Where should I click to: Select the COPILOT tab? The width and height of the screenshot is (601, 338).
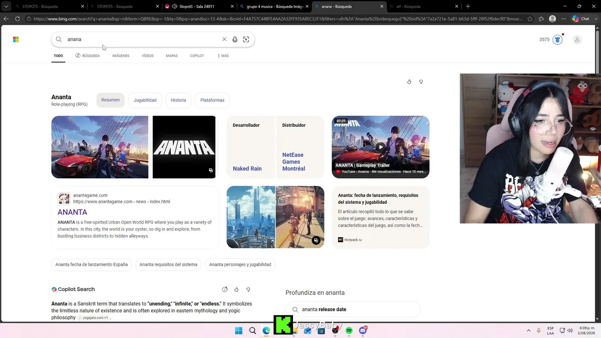click(197, 56)
